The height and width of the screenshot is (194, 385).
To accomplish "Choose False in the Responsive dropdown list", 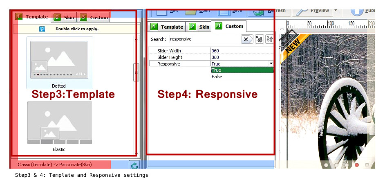I will tap(242, 77).
